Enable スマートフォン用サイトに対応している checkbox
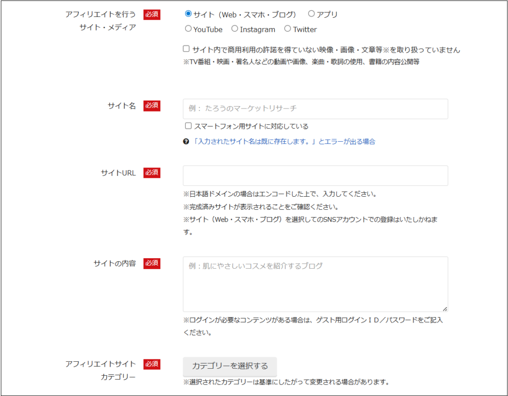 click(x=188, y=126)
